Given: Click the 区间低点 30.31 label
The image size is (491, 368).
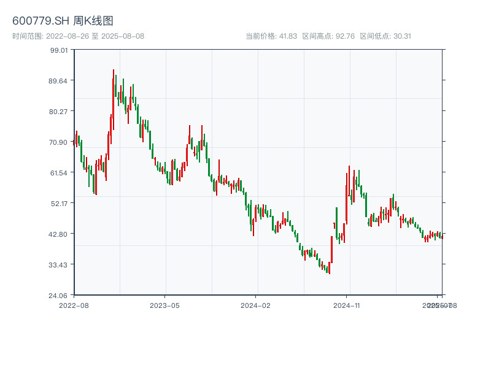Looking at the screenshot, I should tap(385, 36).
